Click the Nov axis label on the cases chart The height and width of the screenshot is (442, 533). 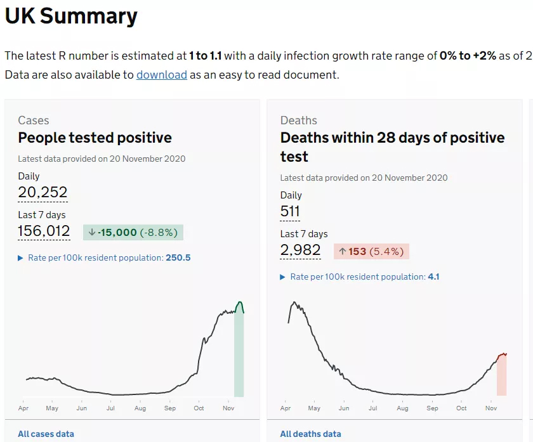[x=228, y=408]
